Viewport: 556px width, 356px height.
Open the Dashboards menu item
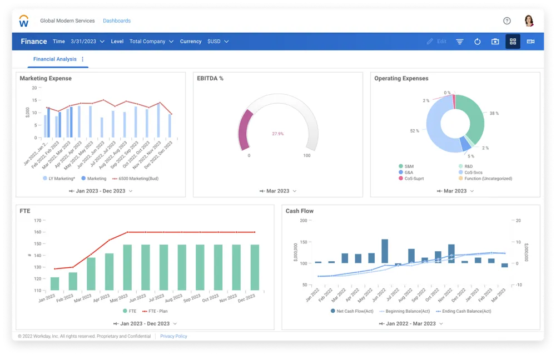[x=117, y=21]
